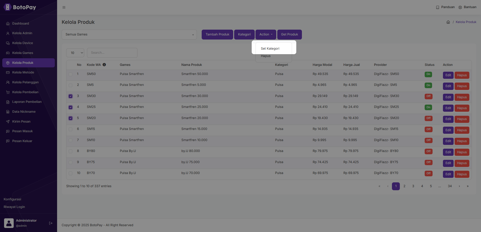Uncheck the SM30 row checkbox
Viewport: 481px width, 232px height.
point(71,96)
